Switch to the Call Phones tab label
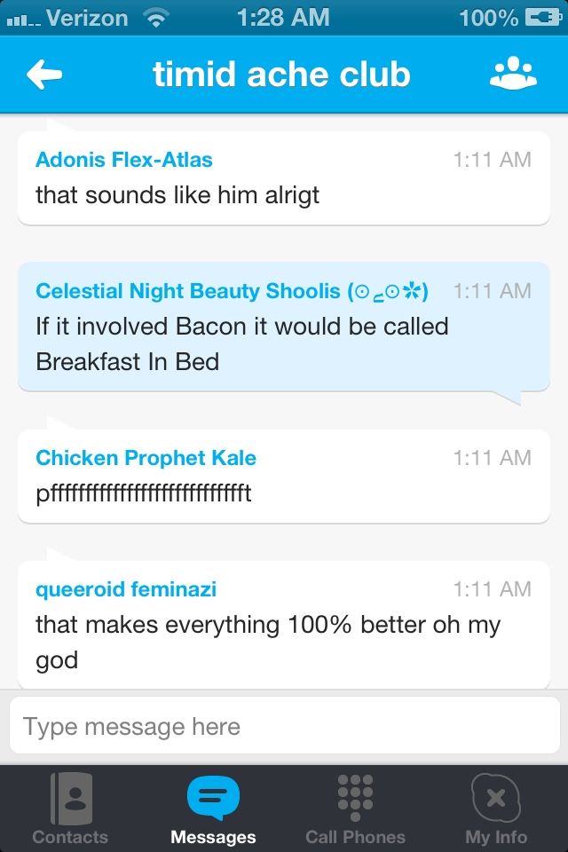The image size is (568, 852). tap(355, 837)
